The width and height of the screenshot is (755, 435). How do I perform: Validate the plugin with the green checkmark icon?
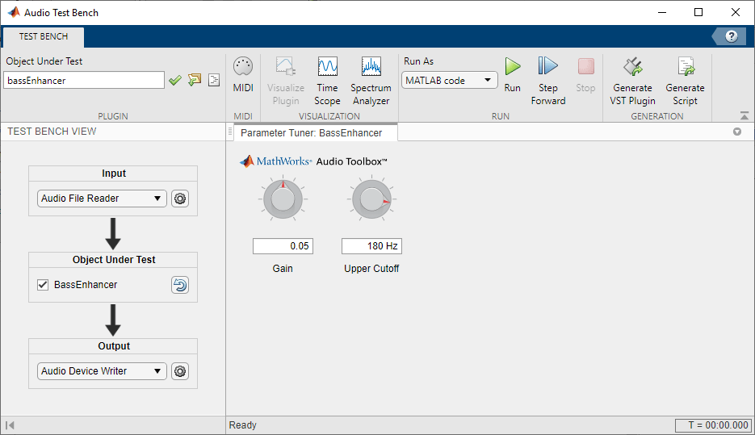pos(174,81)
